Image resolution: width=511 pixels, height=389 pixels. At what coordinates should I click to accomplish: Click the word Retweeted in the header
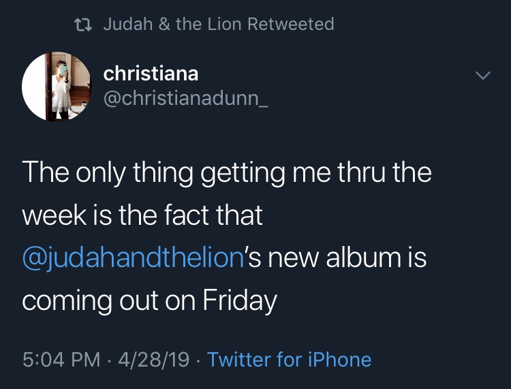coord(291,24)
